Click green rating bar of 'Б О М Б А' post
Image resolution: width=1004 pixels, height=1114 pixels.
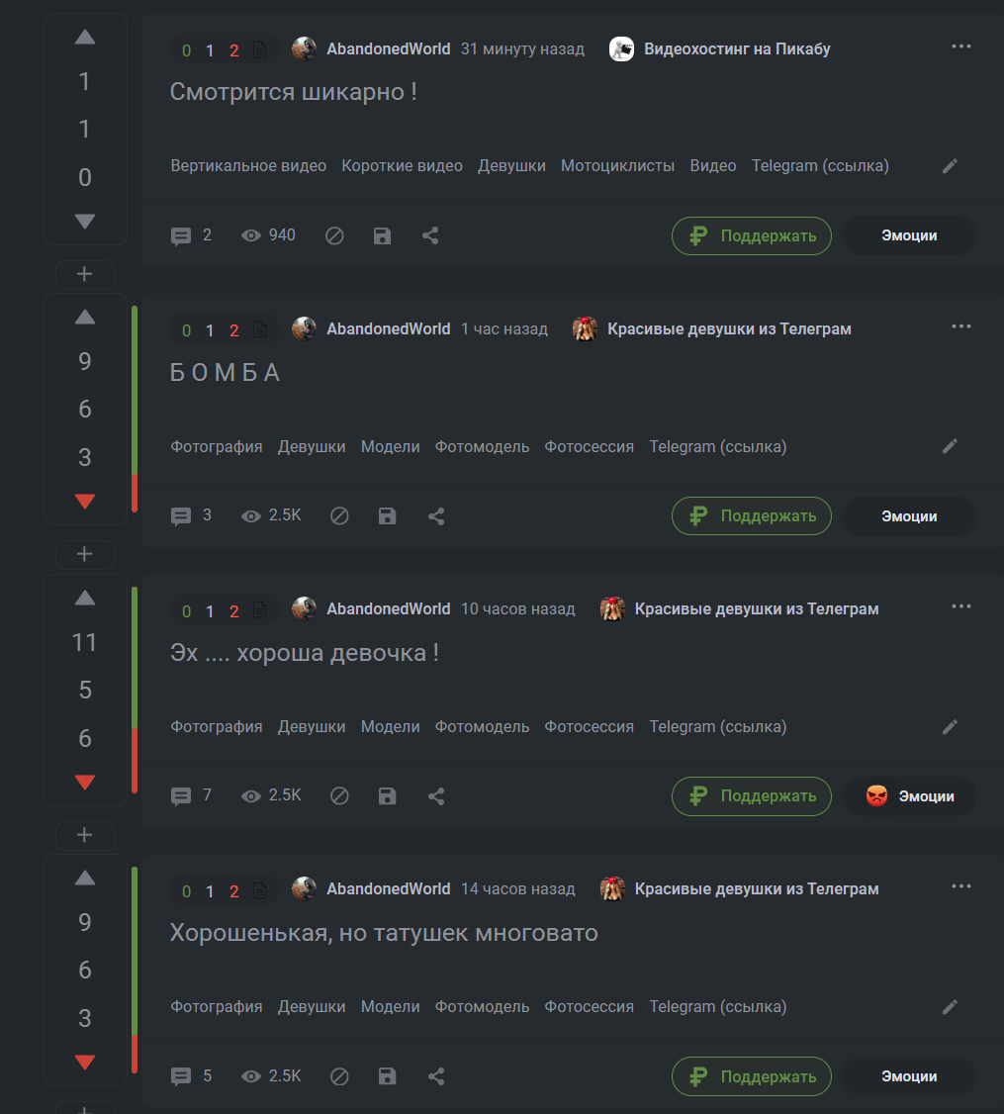[x=135, y=390]
